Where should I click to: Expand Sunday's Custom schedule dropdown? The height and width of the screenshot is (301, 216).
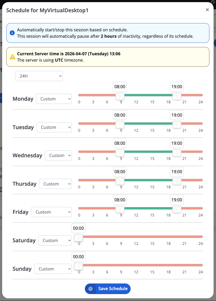coord(53,269)
